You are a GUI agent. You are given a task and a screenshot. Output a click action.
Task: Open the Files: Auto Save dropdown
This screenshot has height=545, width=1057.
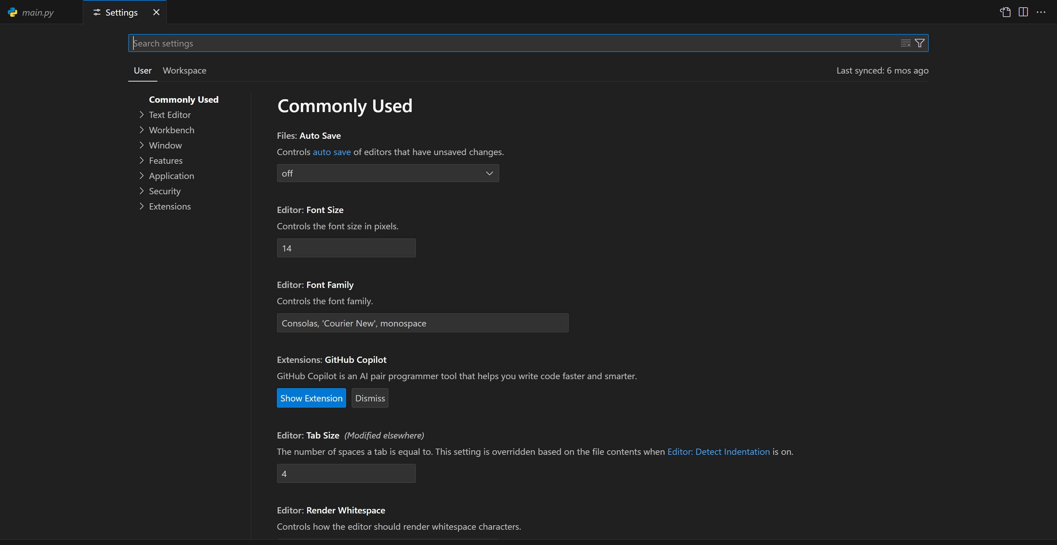click(x=387, y=173)
